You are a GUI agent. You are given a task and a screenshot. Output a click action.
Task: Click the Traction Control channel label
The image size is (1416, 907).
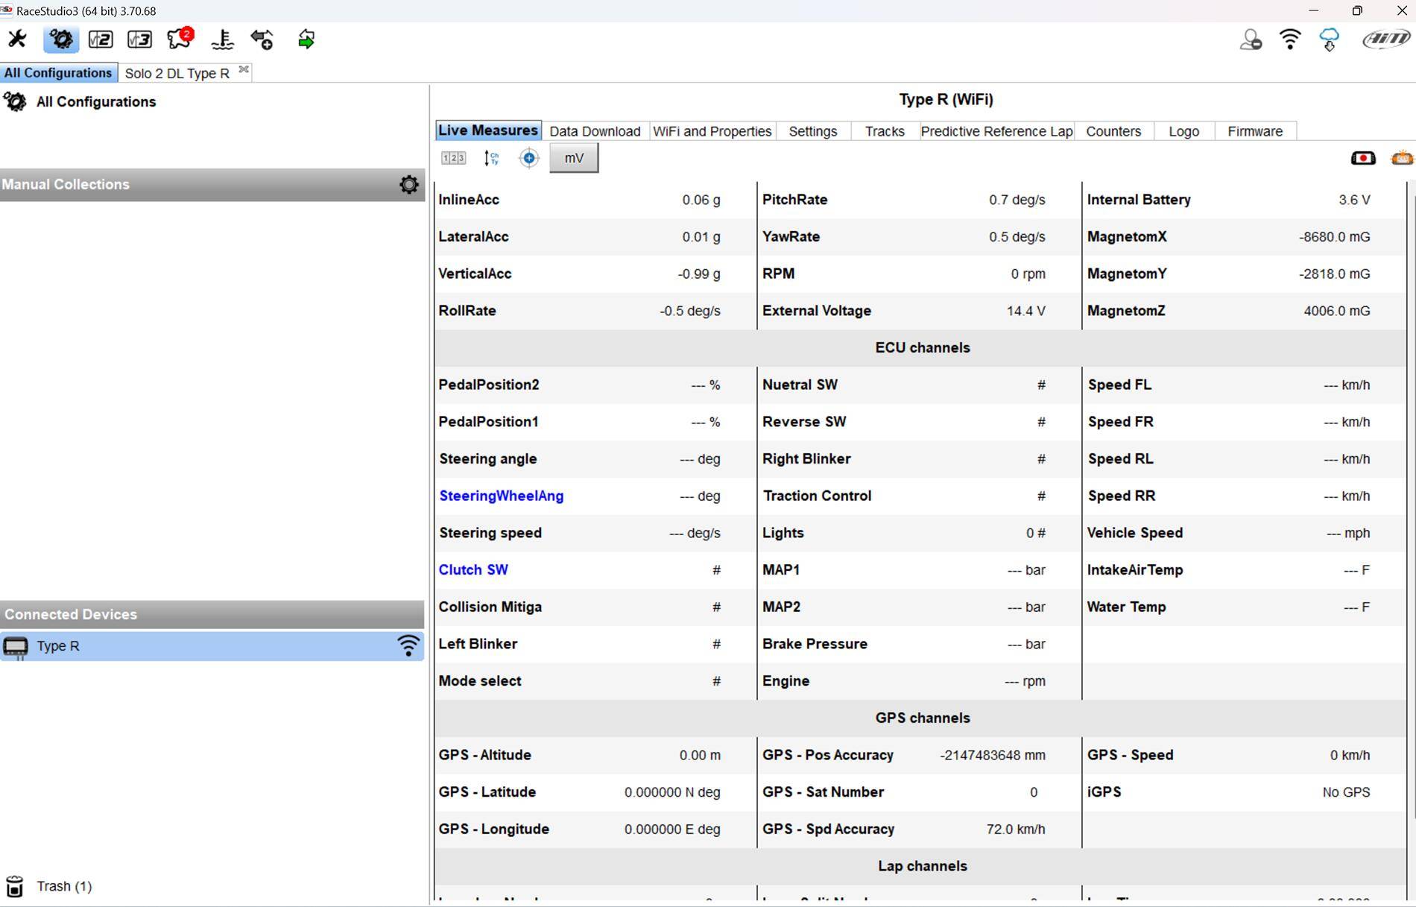[817, 496]
